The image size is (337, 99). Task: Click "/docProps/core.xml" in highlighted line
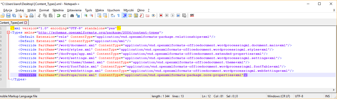(x=77, y=75)
